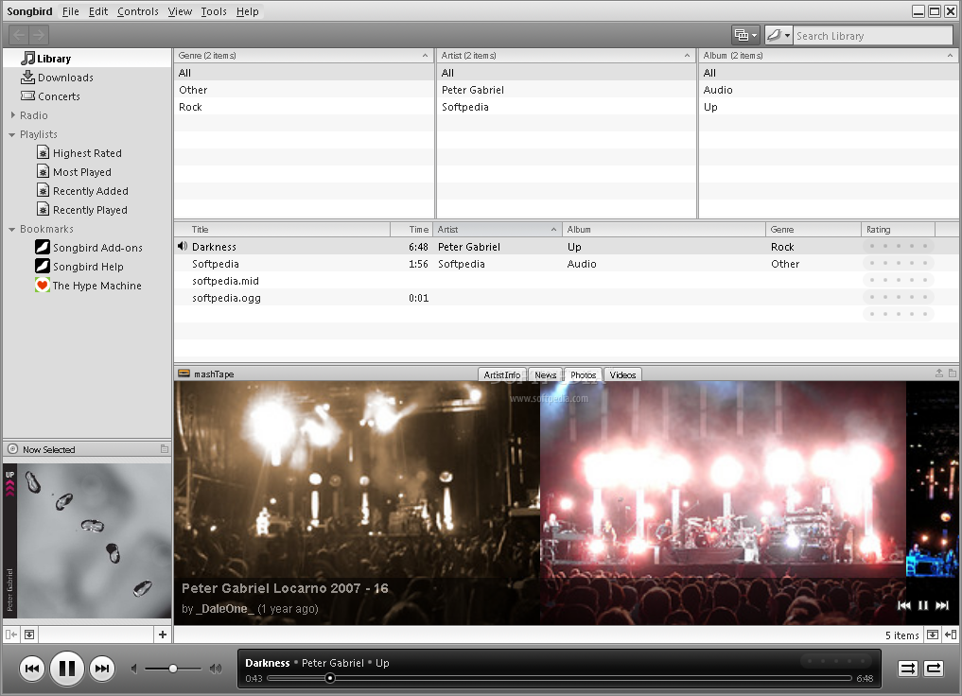Click the forward navigation arrow

point(39,35)
